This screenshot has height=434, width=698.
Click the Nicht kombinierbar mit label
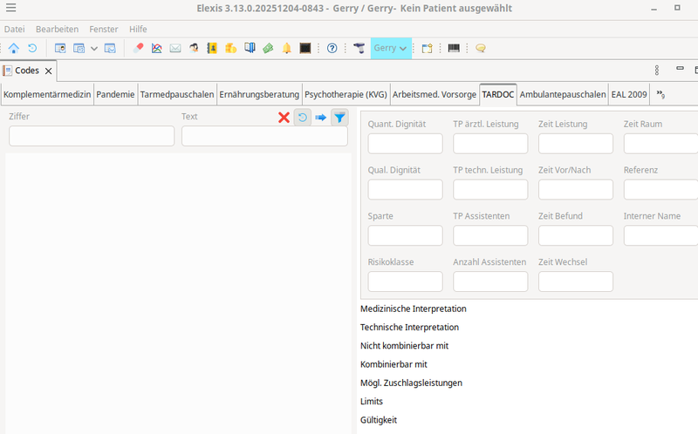[x=404, y=345]
